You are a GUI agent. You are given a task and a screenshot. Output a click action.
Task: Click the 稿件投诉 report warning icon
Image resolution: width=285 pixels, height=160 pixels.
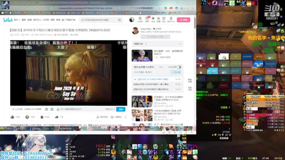click(x=98, y=117)
